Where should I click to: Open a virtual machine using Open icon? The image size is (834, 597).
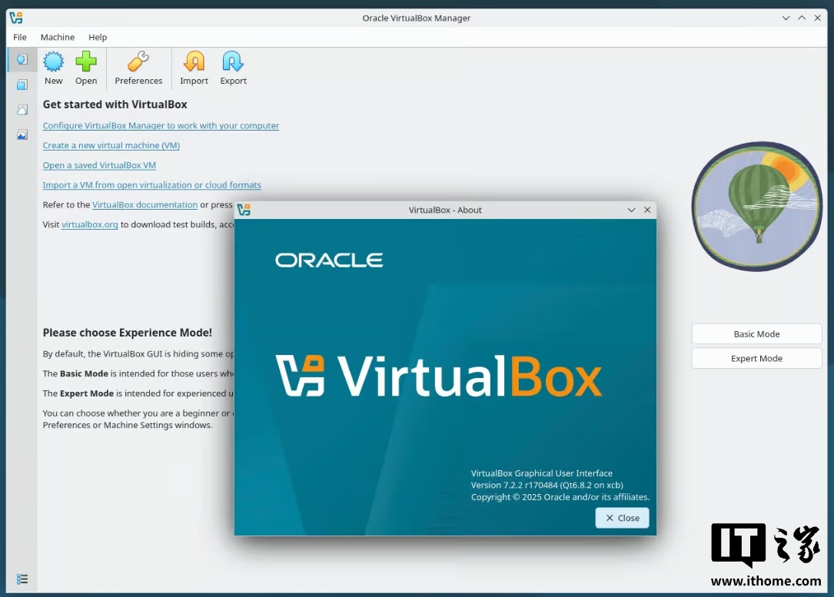point(85,68)
